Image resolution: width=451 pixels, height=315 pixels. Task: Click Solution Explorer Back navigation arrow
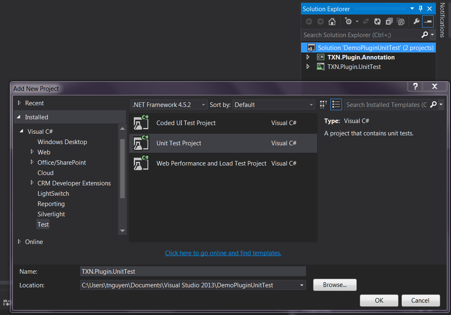click(309, 21)
